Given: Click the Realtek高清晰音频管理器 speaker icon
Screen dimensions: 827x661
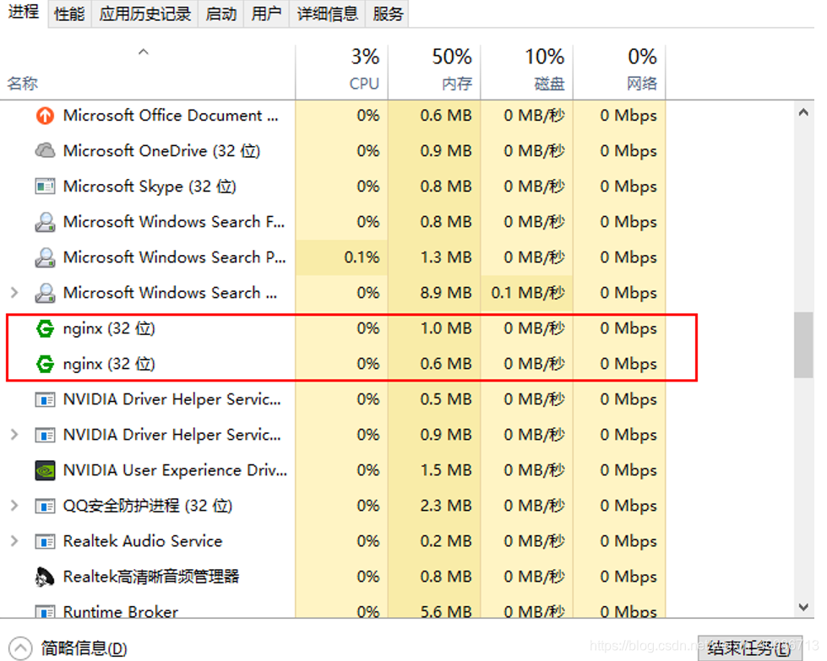Looking at the screenshot, I should (x=45, y=577).
